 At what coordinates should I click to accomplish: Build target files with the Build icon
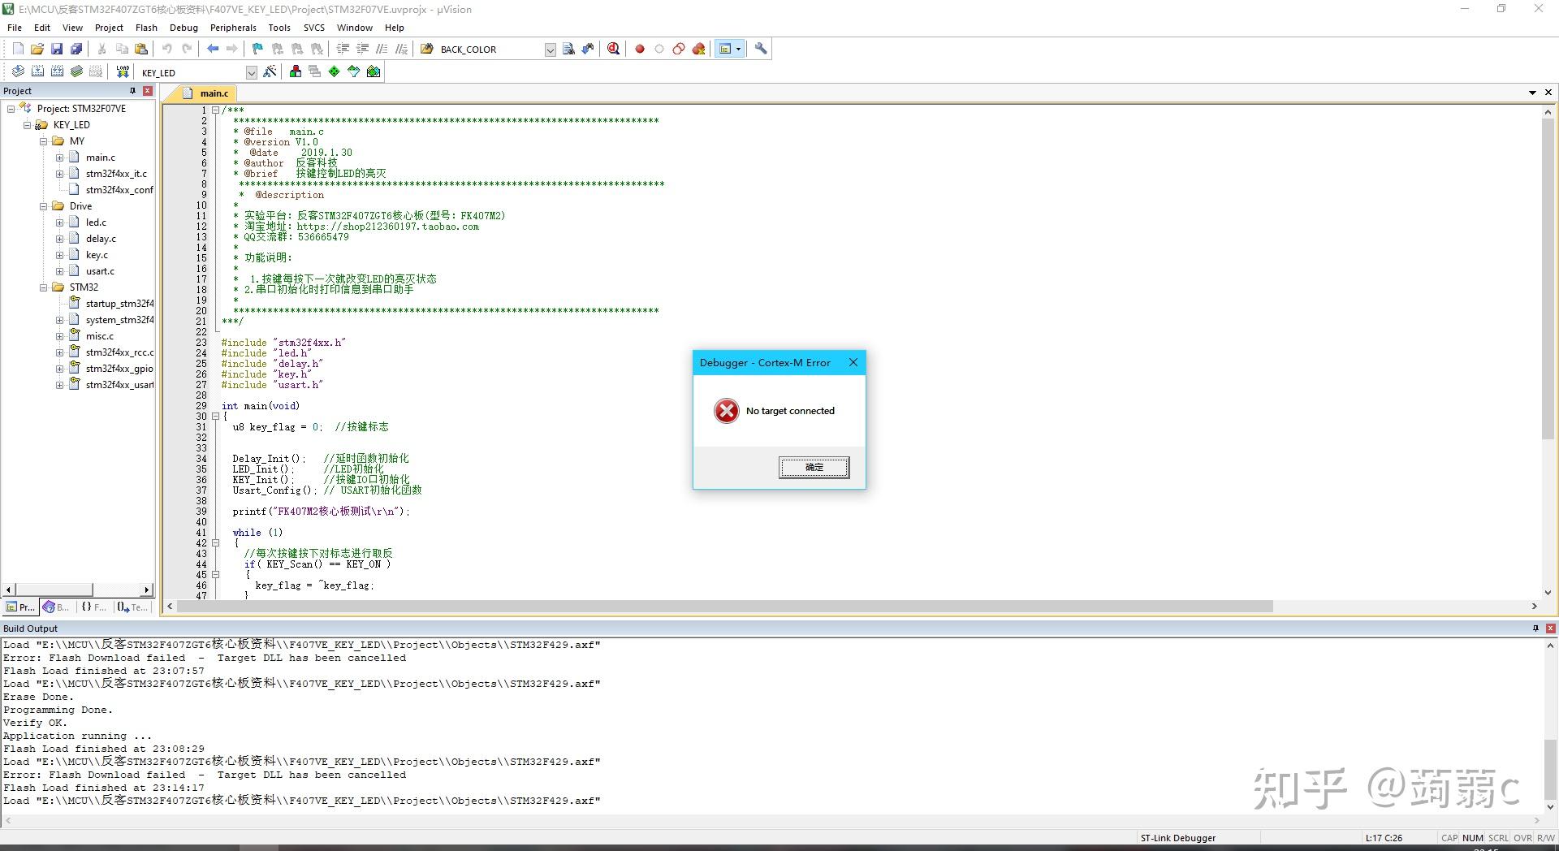pos(37,71)
